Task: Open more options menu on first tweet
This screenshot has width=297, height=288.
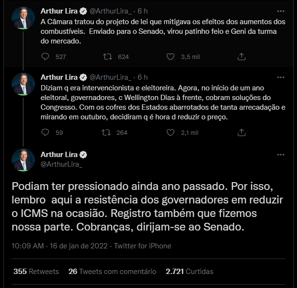Action: pos(281,11)
